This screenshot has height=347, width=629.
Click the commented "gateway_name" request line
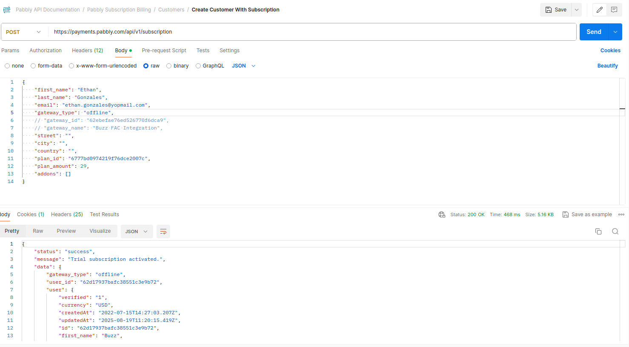pyautogui.click(x=99, y=128)
